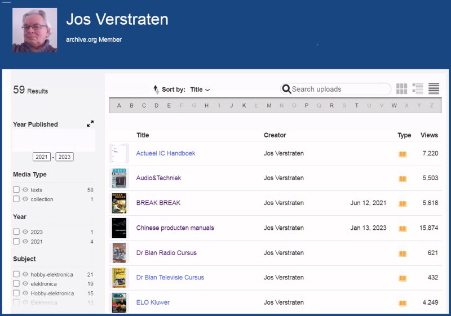Expand the Year Published histogram
The height and width of the screenshot is (316, 451).
click(x=90, y=124)
